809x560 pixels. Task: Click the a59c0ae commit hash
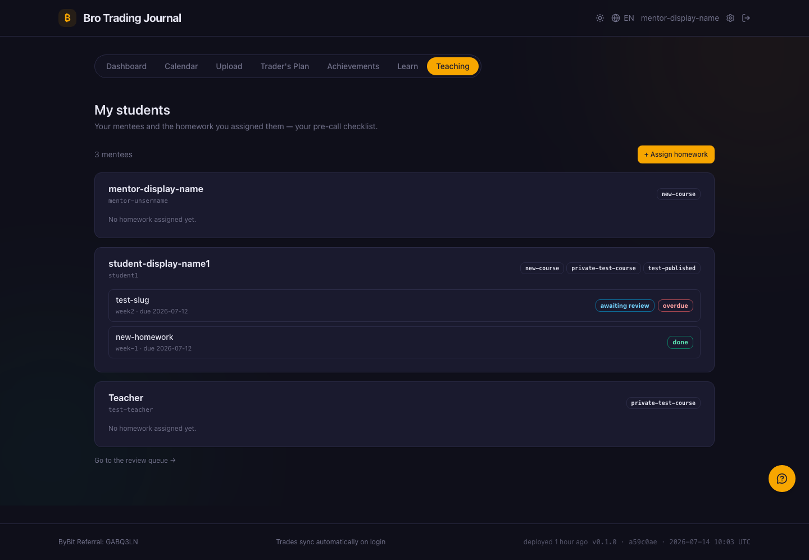(643, 542)
